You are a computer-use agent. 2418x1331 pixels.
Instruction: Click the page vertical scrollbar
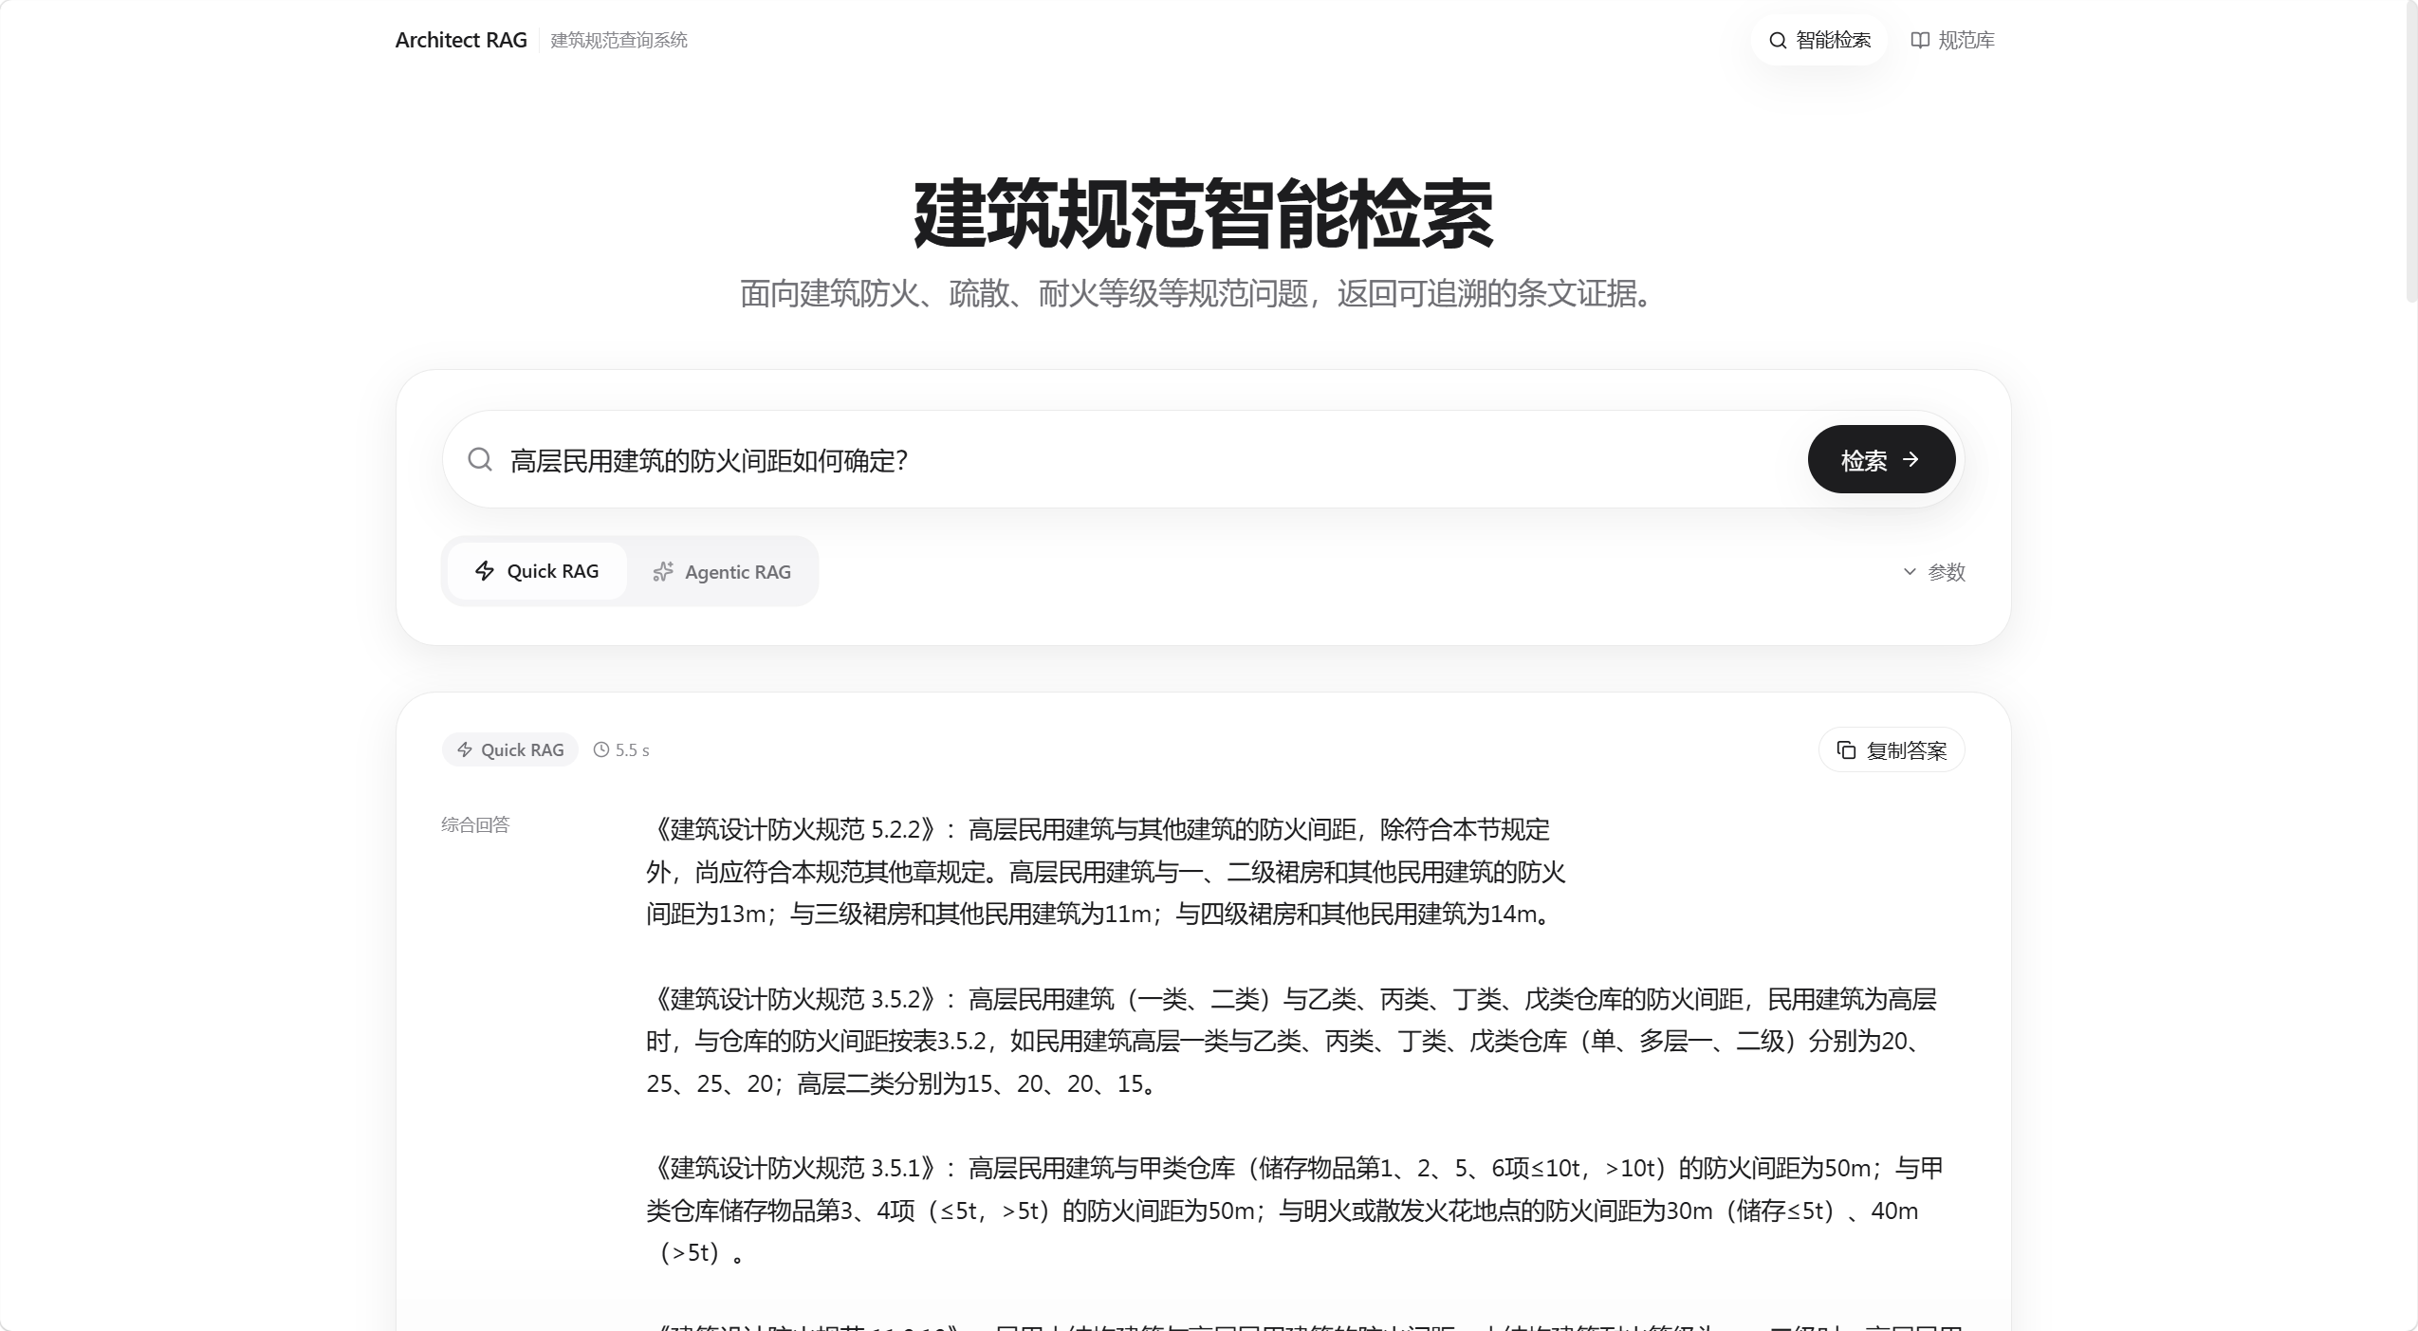[x=2410, y=152]
